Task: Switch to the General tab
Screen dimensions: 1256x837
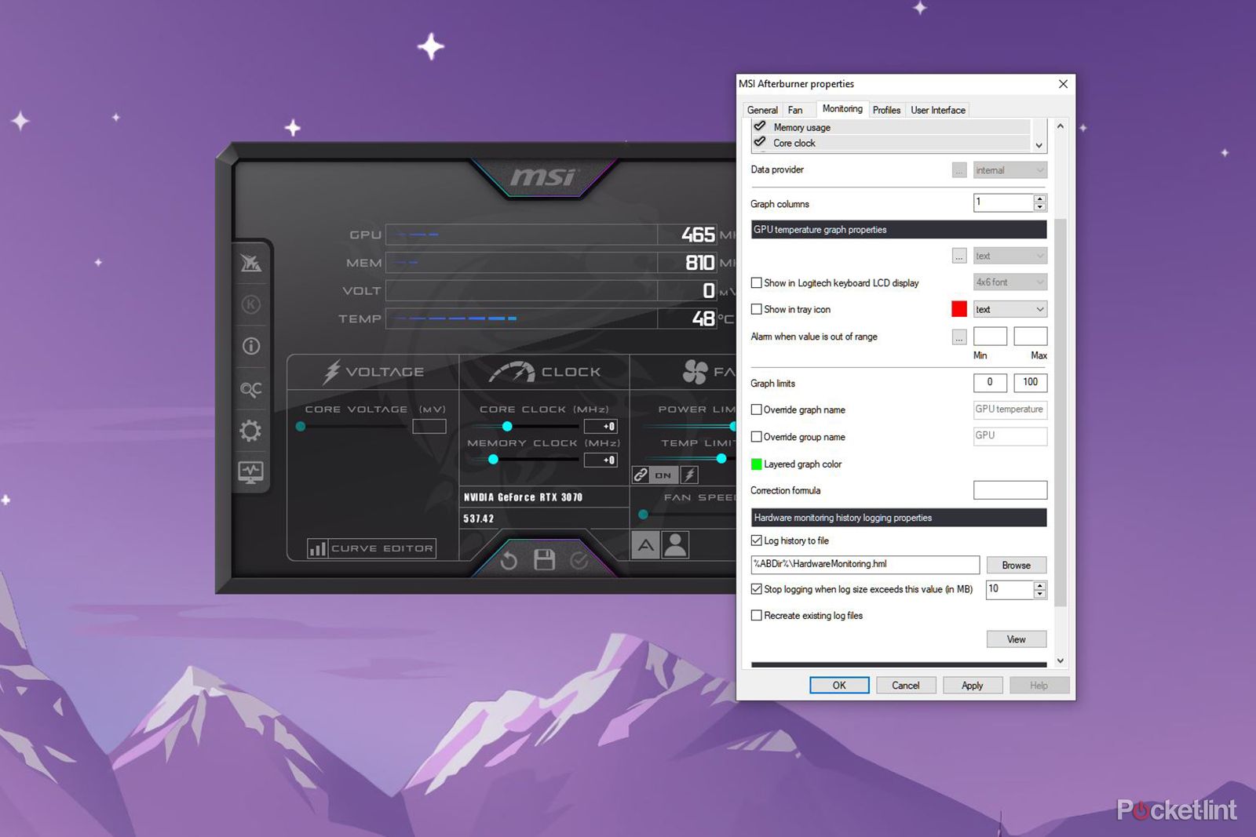Action: (x=762, y=110)
